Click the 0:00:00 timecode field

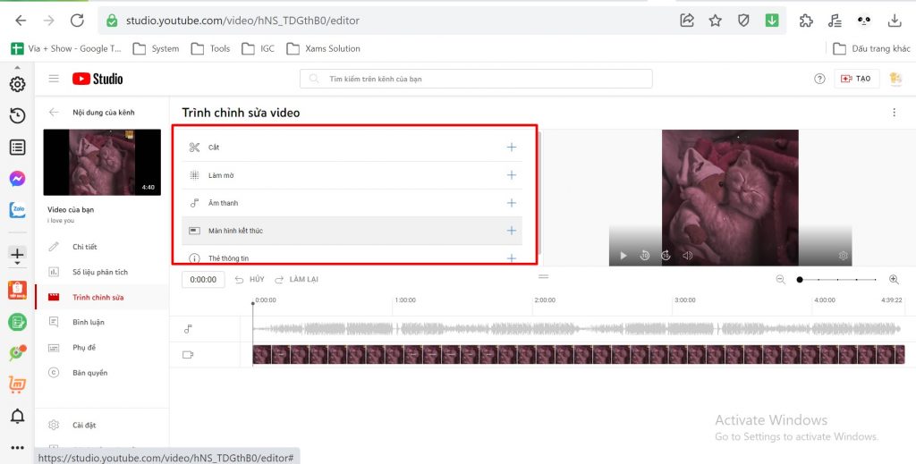[203, 280]
